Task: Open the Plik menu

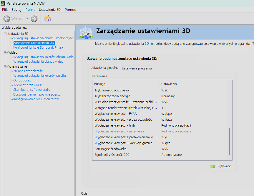Action: pos(5,10)
